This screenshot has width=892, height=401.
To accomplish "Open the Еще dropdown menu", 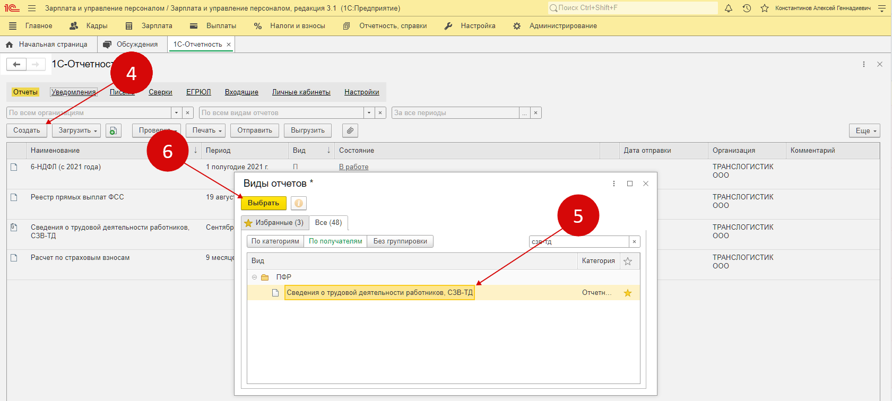I will tap(865, 130).
